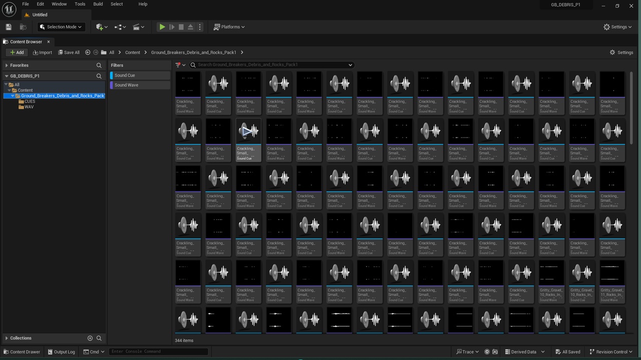Viewport: 641px width, 360px height.
Task: Expand the Collections section
Action: tap(7, 338)
